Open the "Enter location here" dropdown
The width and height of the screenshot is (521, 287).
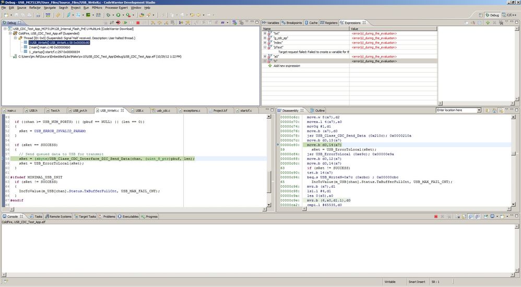[479, 110]
